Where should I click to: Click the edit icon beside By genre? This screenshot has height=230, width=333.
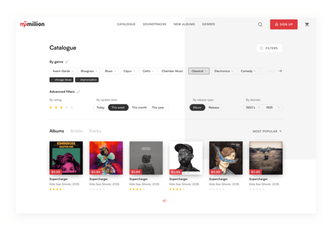67,62
